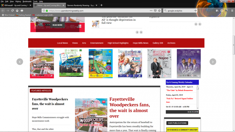Click previous arrow in right article column
This screenshot has width=235, height=132.
click(x=196, y=24)
